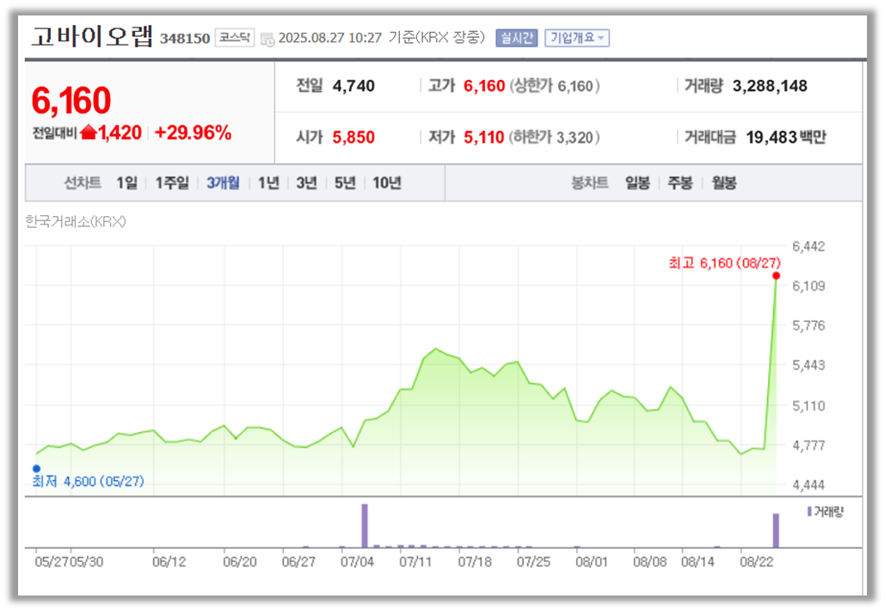The width and height of the screenshot is (885, 611).
Task: Click the calendar-clock icon before the timestamp
Action: 267,39
